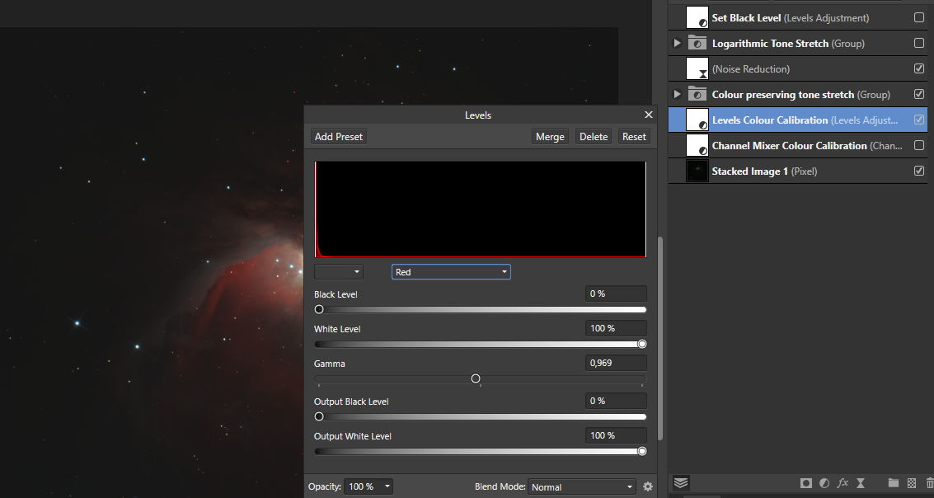Click Add Preset button
934x498 pixels.
click(338, 136)
